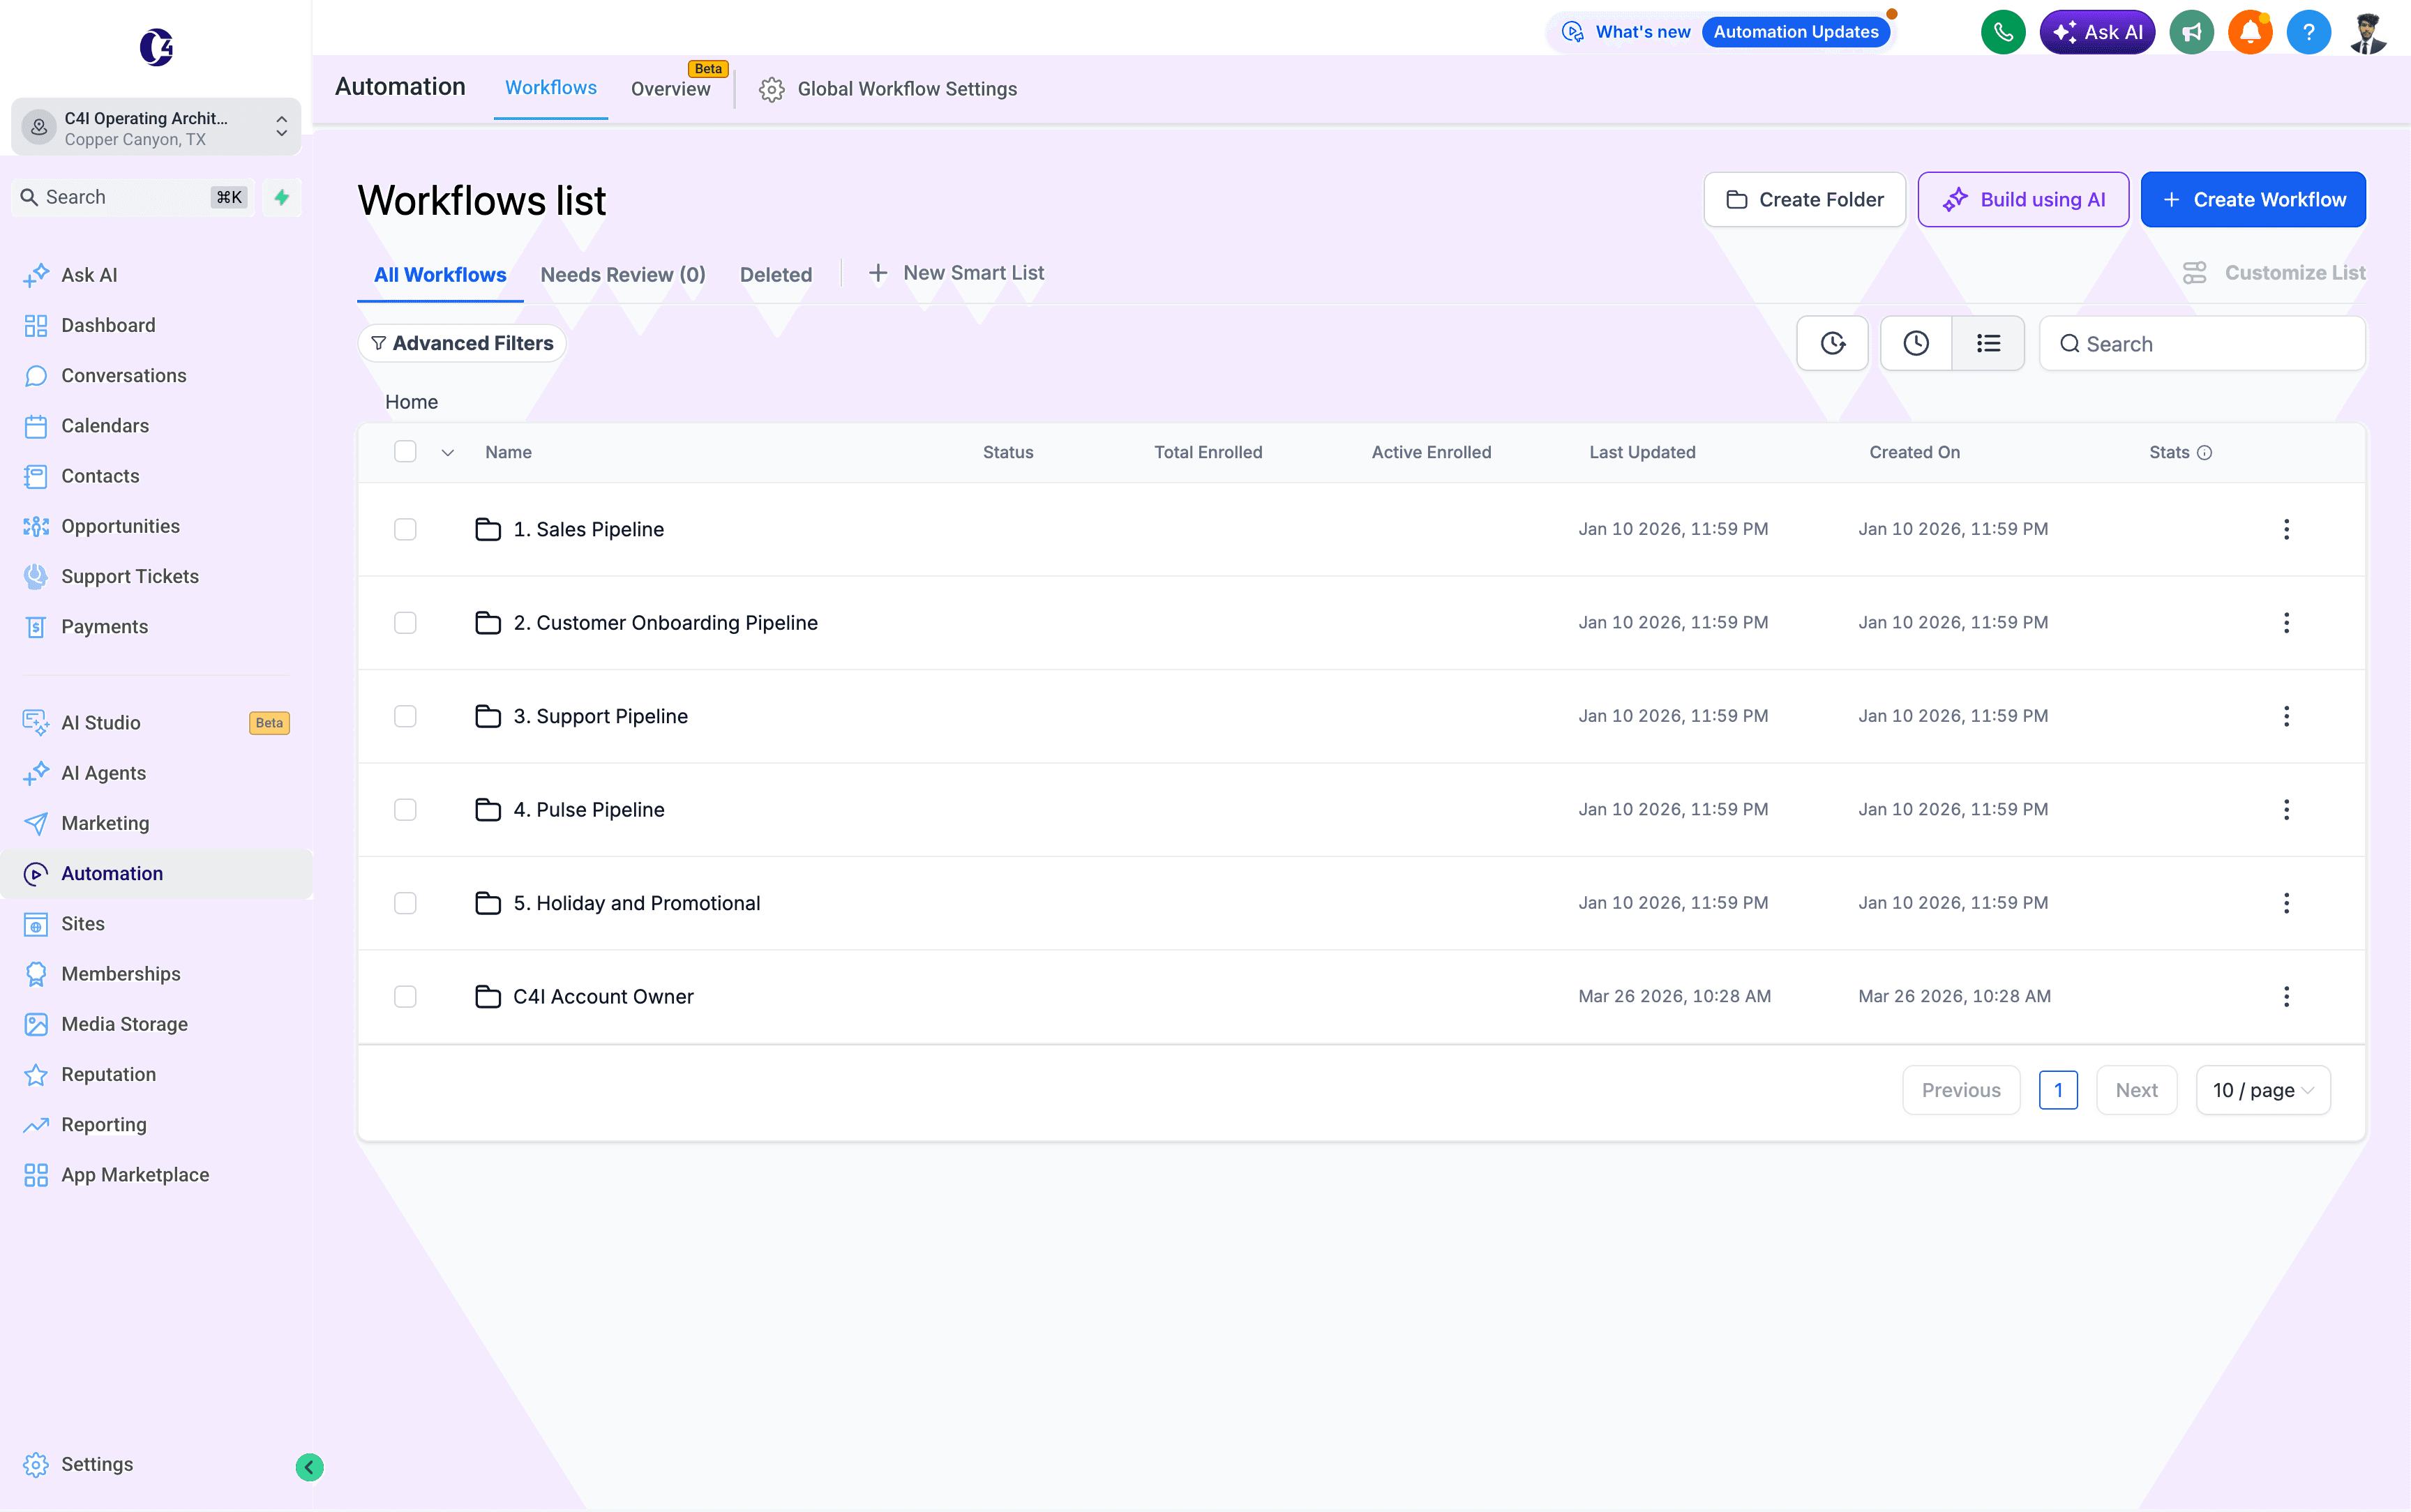Open the 10 / page size dropdown

tap(2263, 1090)
